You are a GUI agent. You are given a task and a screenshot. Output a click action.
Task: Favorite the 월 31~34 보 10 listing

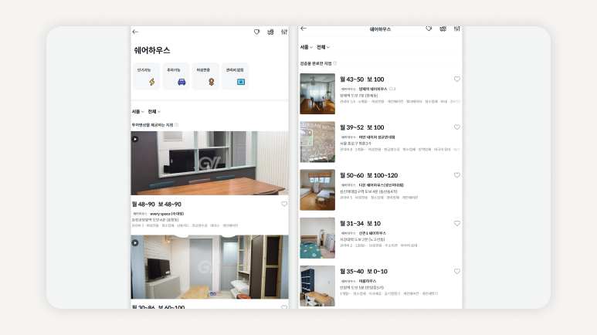[457, 223]
